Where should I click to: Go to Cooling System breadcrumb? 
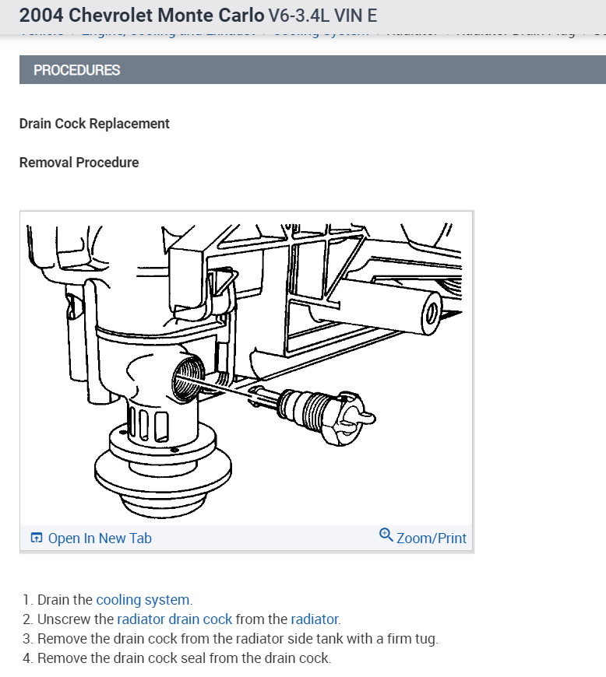[321, 33]
